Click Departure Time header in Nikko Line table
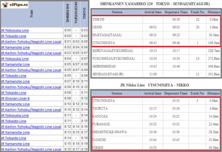Image resolution: width=222 pixels, height=152 pixels. [x=176, y=93]
